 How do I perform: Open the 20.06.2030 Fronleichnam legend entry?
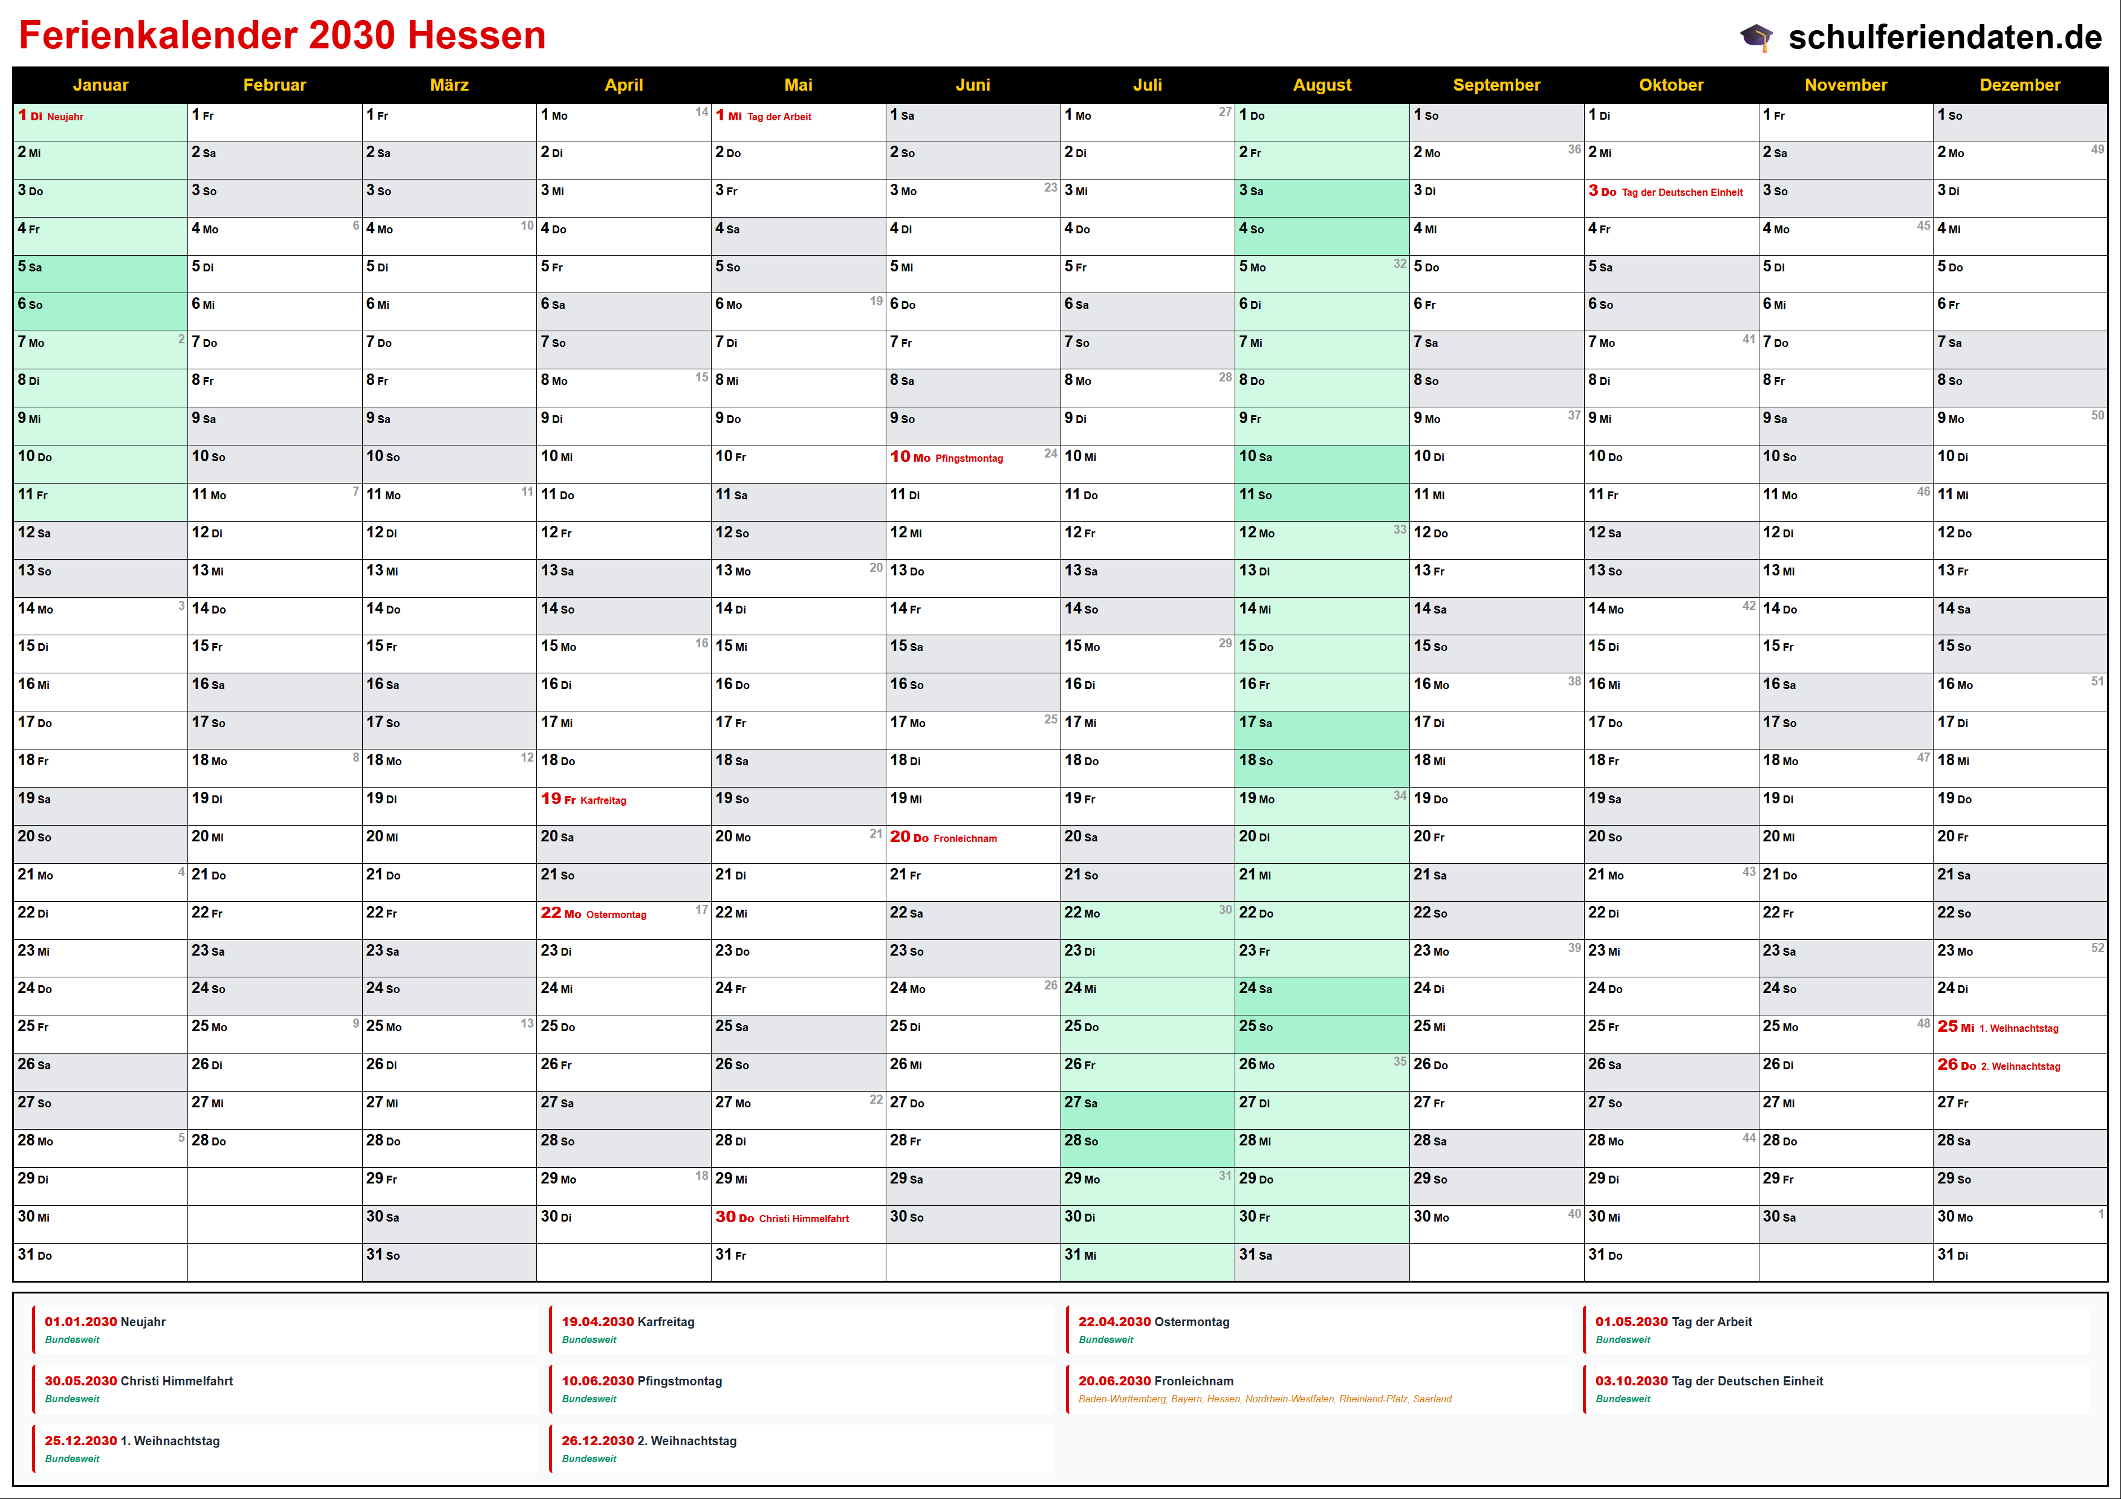tap(1155, 1382)
